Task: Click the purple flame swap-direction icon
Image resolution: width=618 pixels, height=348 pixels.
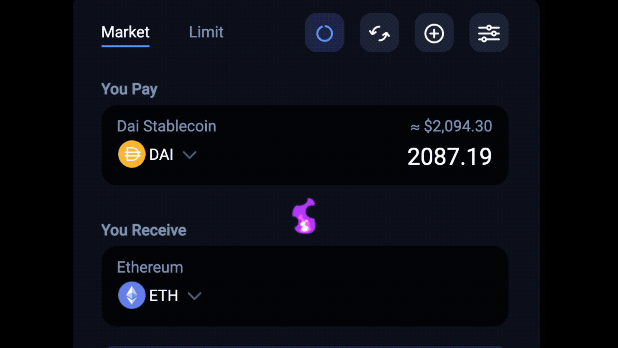Action: click(304, 216)
